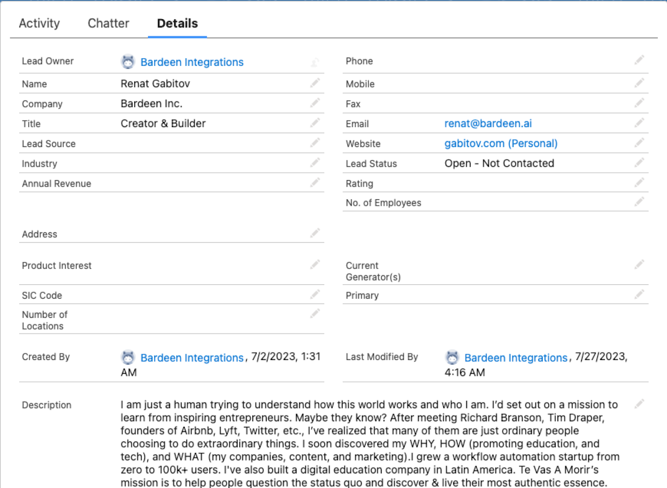Image resolution: width=667 pixels, height=488 pixels.
Task: Edit the Product Interest pencil icon
Action: (x=315, y=265)
